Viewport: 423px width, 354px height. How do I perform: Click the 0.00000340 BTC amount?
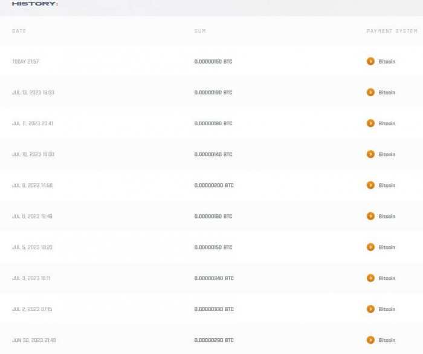pos(213,278)
